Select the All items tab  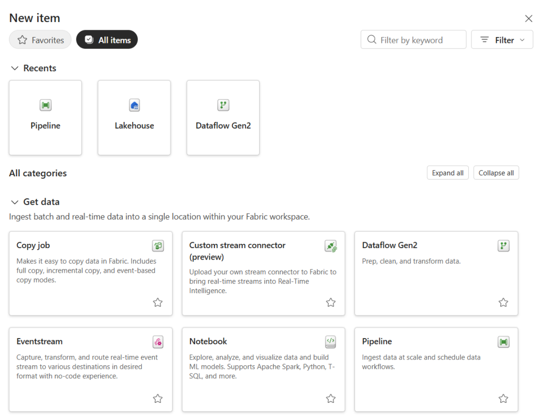(107, 40)
